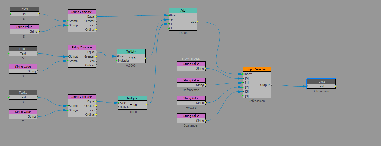Select the Text2 node header

[321, 82]
